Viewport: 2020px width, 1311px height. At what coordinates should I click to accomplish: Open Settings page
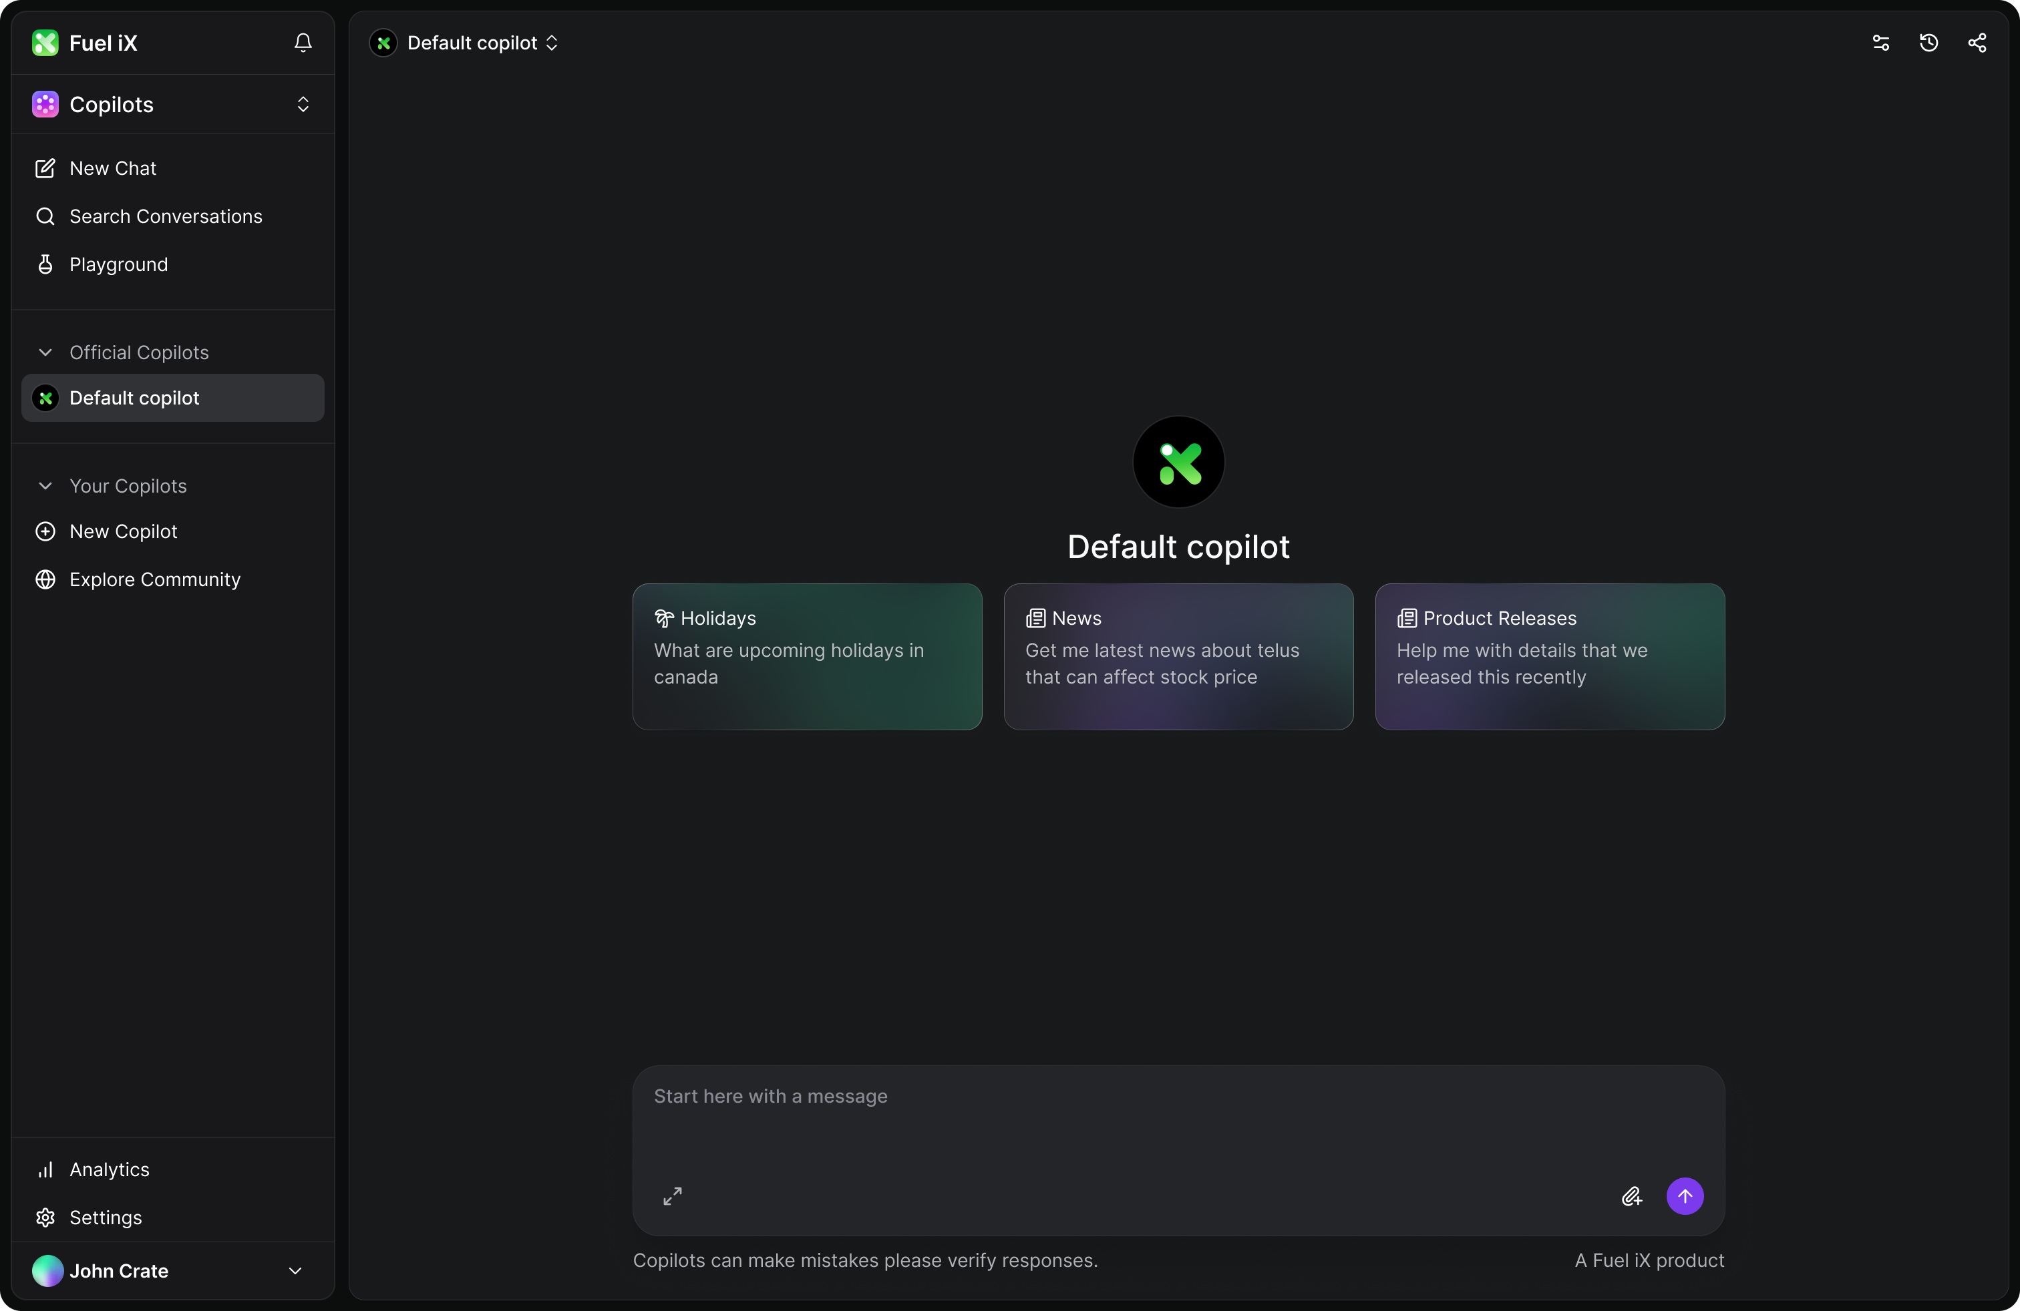[x=173, y=1217]
